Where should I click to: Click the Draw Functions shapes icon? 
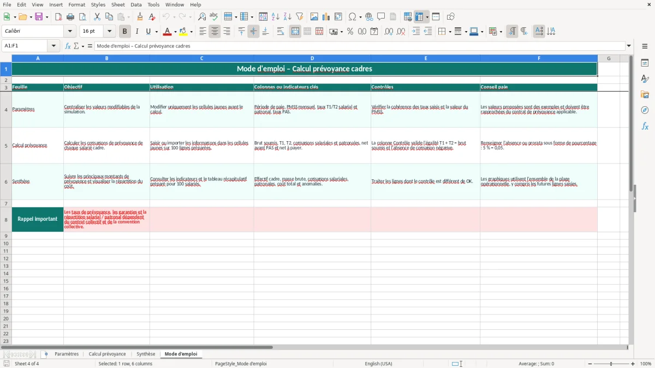pos(450,17)
